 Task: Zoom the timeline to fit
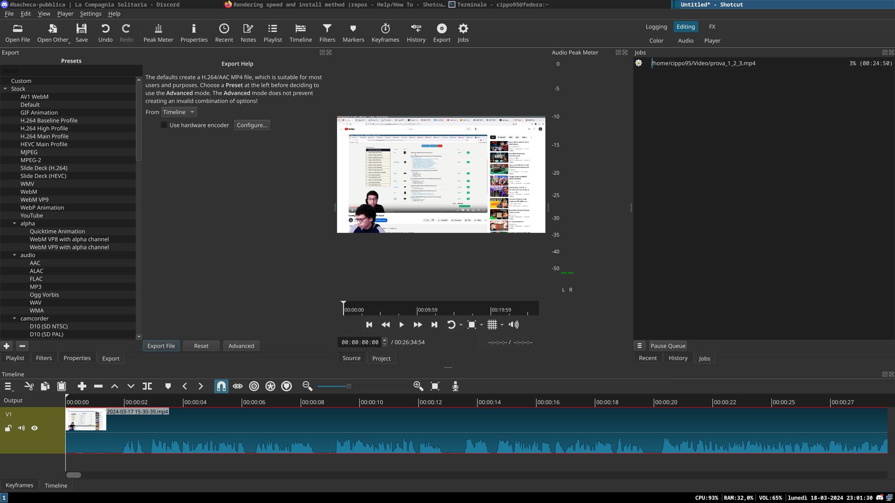434,386
